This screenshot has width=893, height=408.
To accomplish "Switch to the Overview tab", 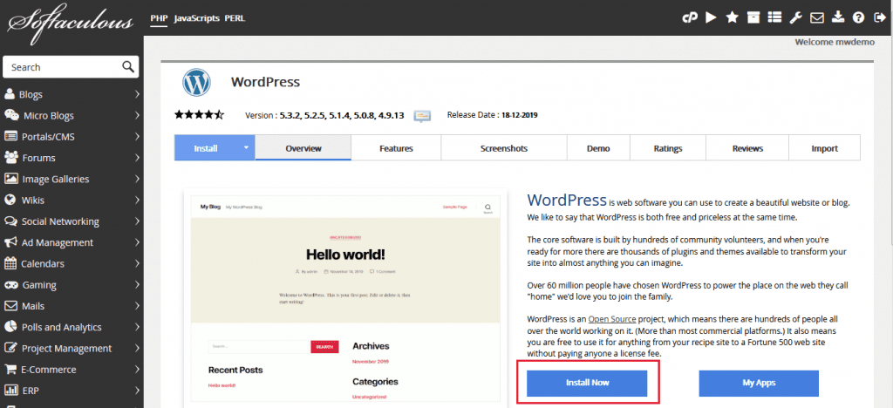I will point(303,148).
